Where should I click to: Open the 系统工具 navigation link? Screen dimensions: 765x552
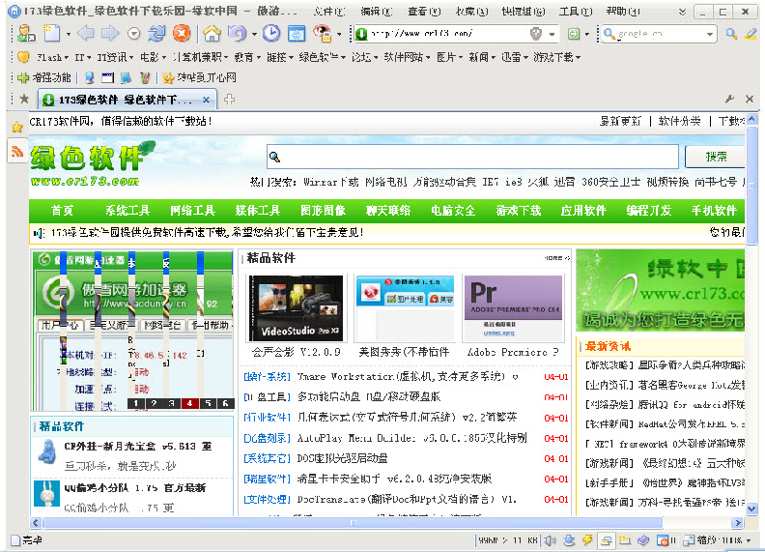click(127, 210)
